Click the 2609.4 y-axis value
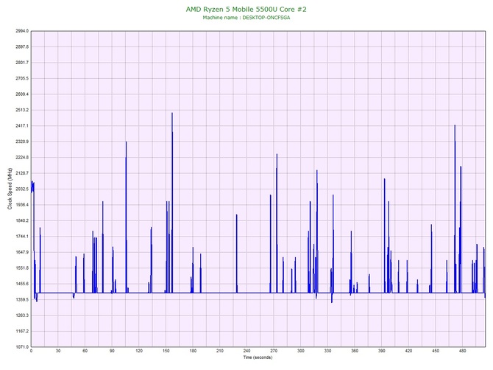Screen dimensions: 493x370 tap(22, 94)
